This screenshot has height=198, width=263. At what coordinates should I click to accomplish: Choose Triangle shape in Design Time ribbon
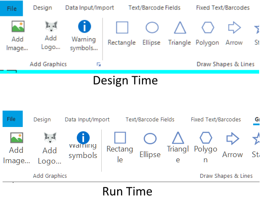(180, 28)
